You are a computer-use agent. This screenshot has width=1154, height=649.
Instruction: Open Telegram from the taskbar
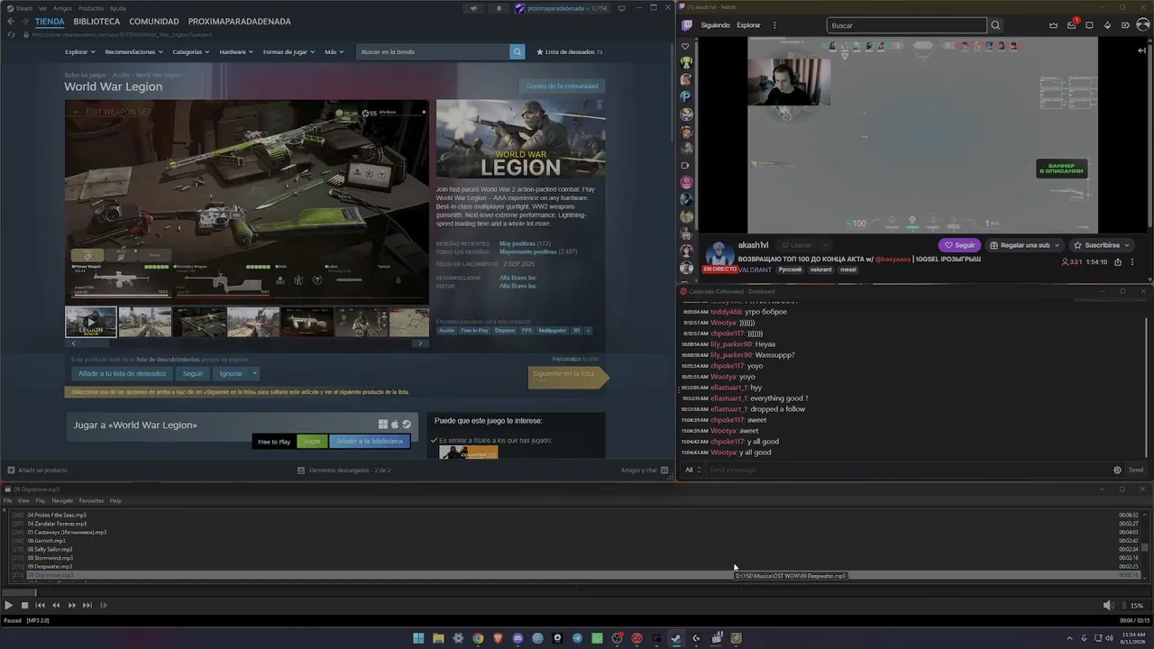pyautogui.click(x=577, y=638)
